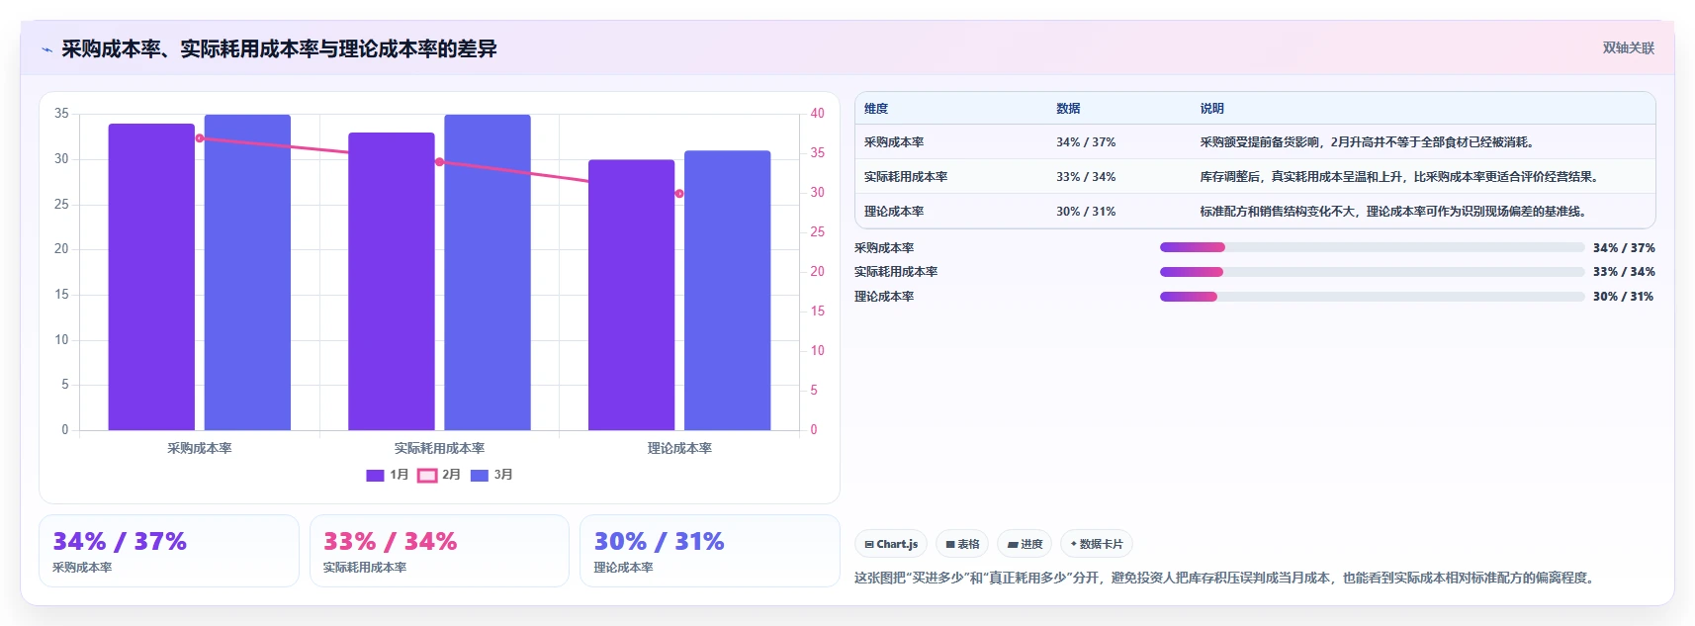The width and height of the screenshot is (1695, 626).
Task: Click 理论成本率 cell in the table
Action: [894, 212]
